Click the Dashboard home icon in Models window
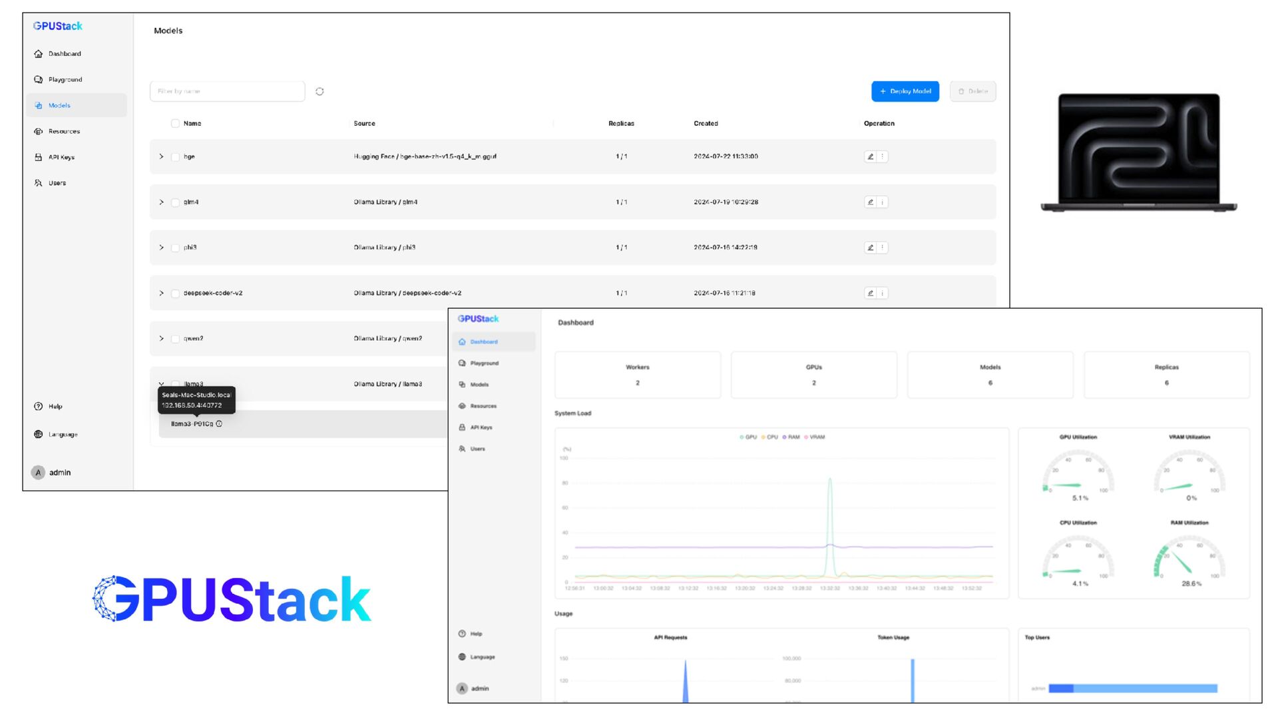Viewport: 1278px width, 719px height. coord(39,54)
